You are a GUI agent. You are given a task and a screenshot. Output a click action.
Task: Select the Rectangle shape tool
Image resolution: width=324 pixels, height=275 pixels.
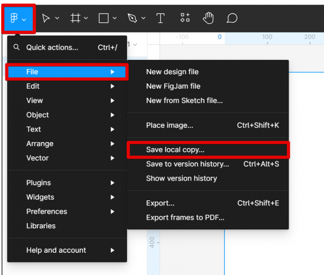[x=103, y=18]
